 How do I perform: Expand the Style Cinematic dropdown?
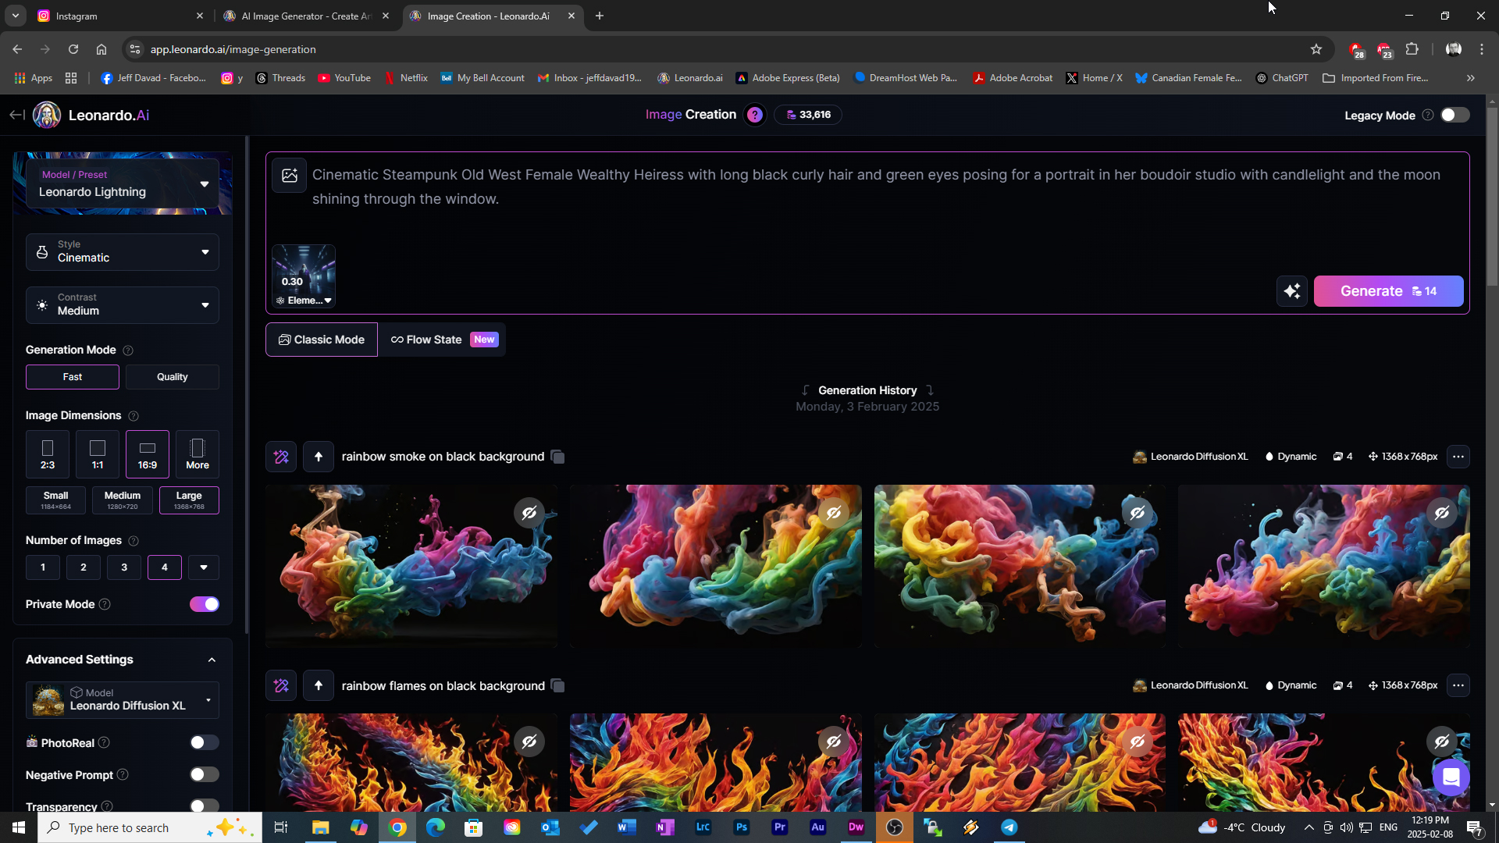click(x=123, y=251)
